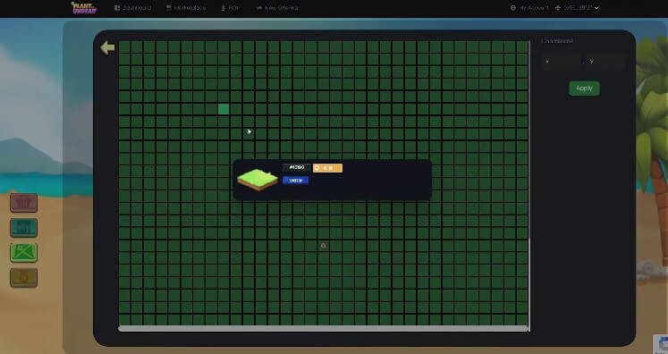
Task: Focus the X coordinate input field
Action: 561,62
